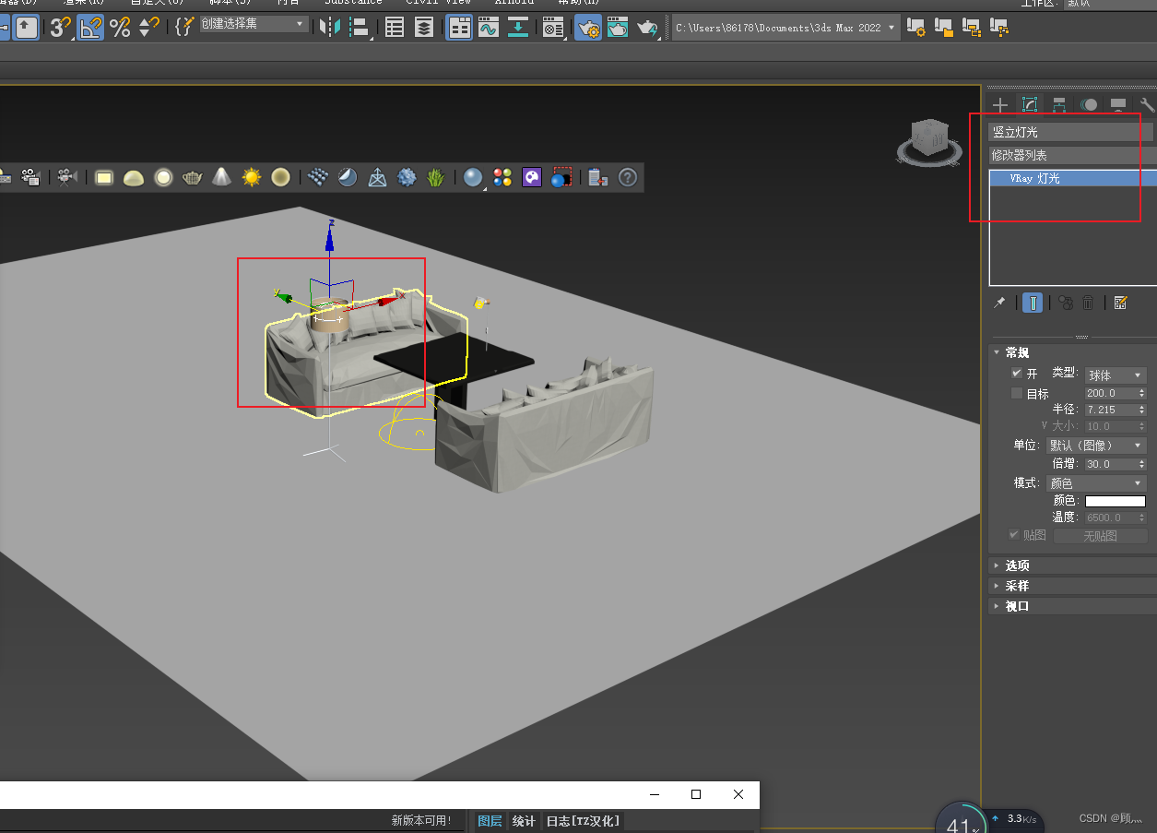Open the 类型 球体 type dropdown
The image size is (1157, 833).
click(1116, 375)
